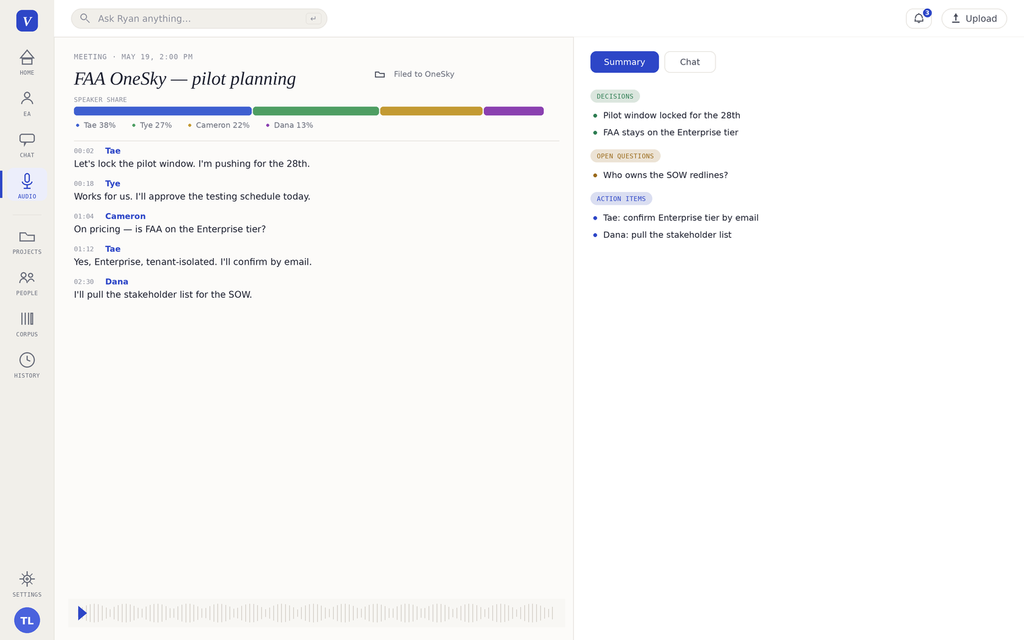This screenshot has height=640, width=1024.
Task: Select "FAA stays on the Enterprise tier"
Action: pyautogui.click(x=670, y=133)
